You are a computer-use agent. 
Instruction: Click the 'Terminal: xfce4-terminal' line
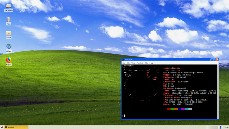pos(178,95)
